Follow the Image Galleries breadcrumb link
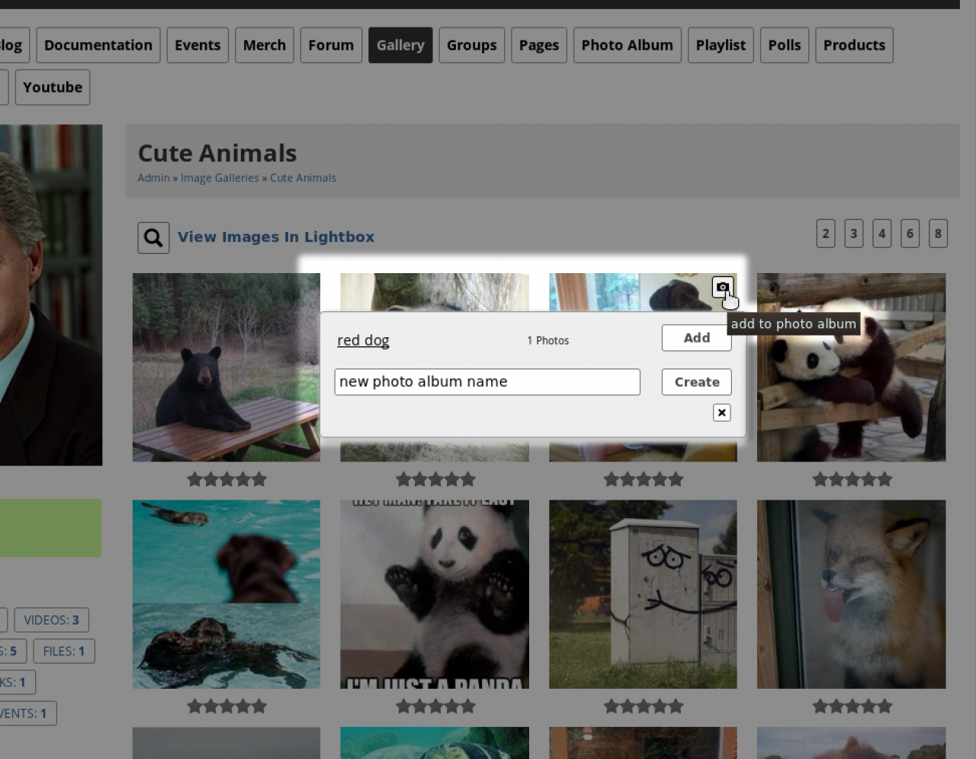This screenshot has height=759, width=976. click(220, 178)
